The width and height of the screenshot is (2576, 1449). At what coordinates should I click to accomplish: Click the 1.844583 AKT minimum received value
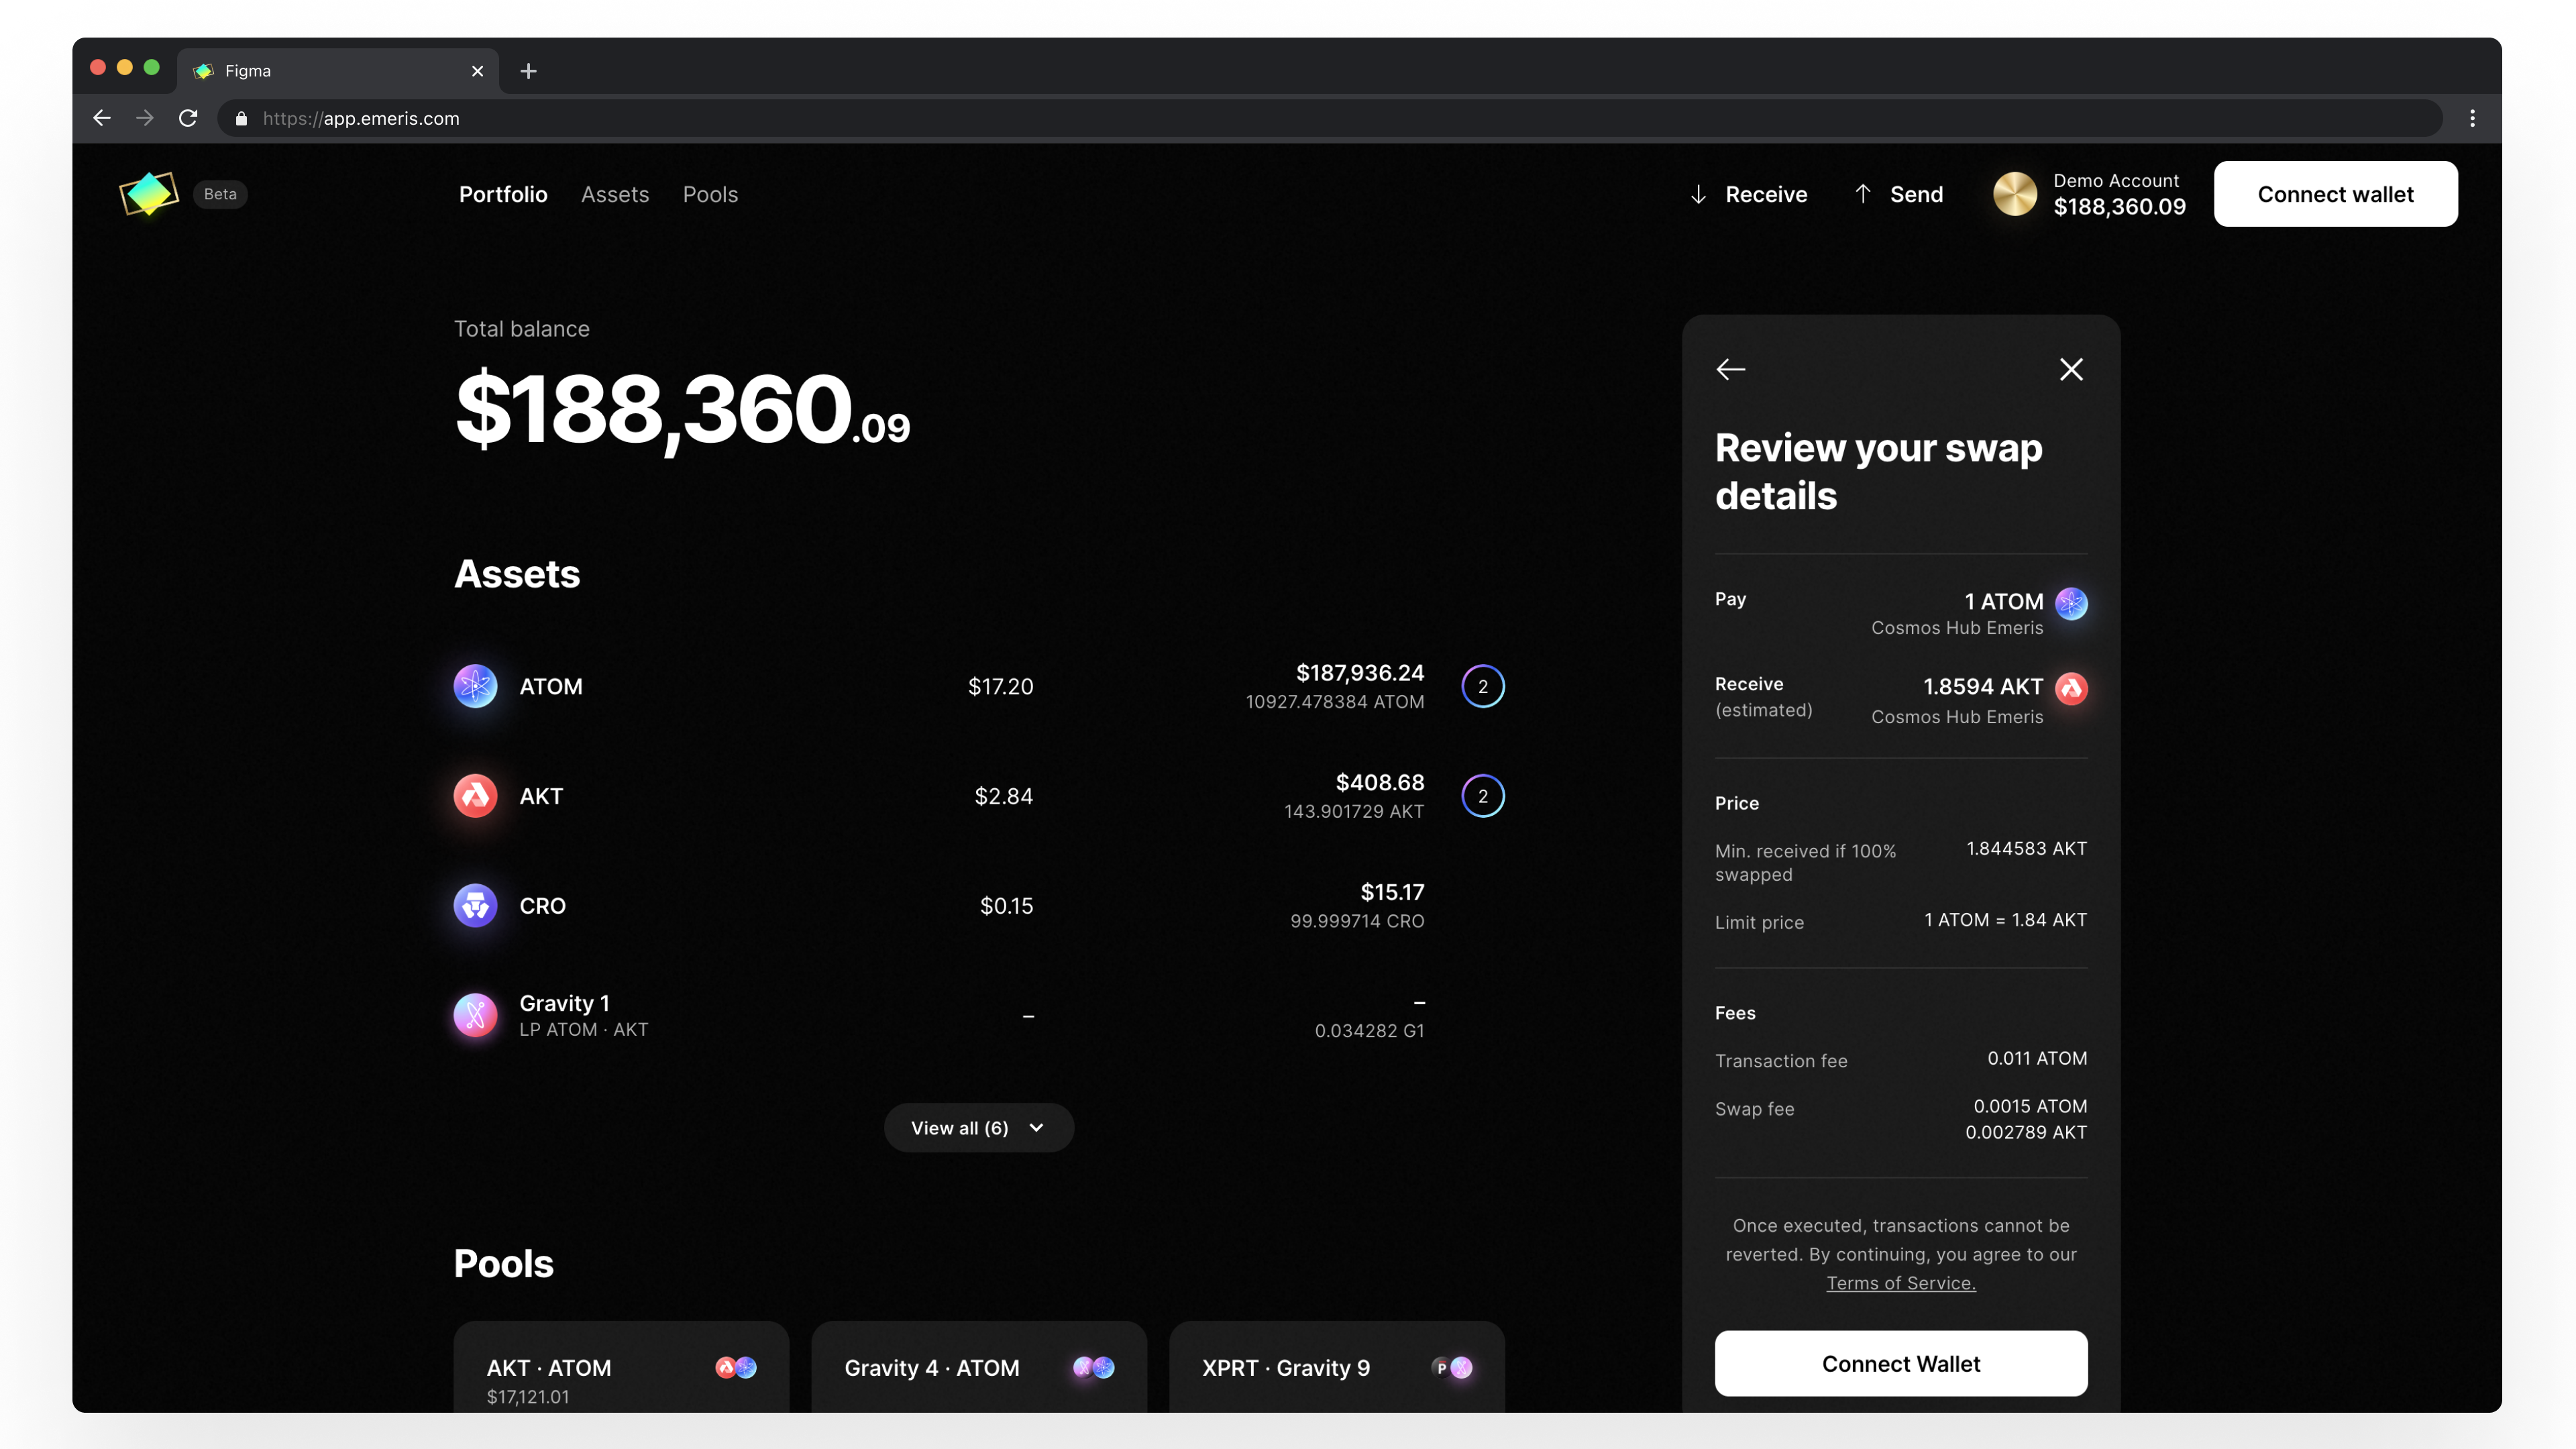point(2026,848)
